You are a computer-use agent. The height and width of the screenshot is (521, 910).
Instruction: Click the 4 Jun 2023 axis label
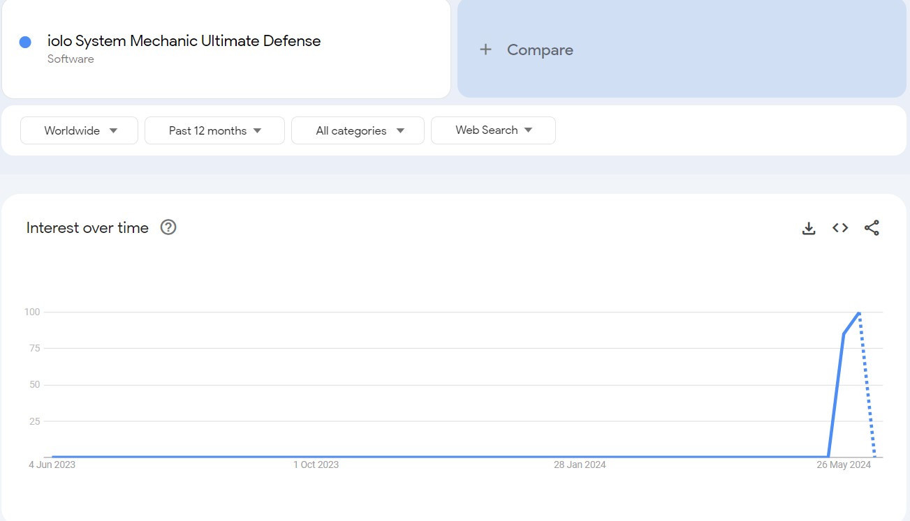pos(52,465)
